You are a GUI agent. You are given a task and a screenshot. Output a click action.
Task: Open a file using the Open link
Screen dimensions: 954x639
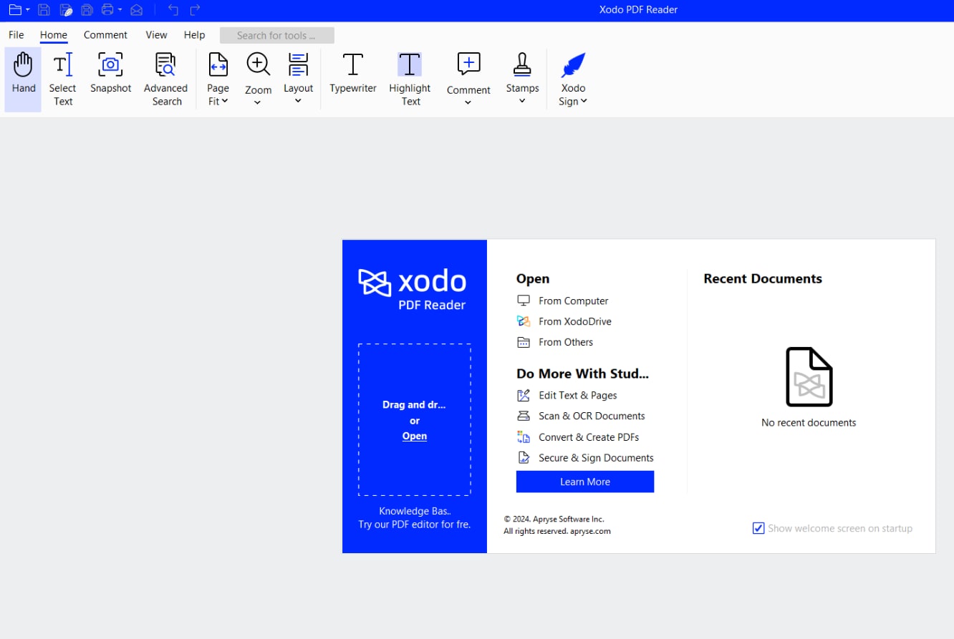point(414,436)
